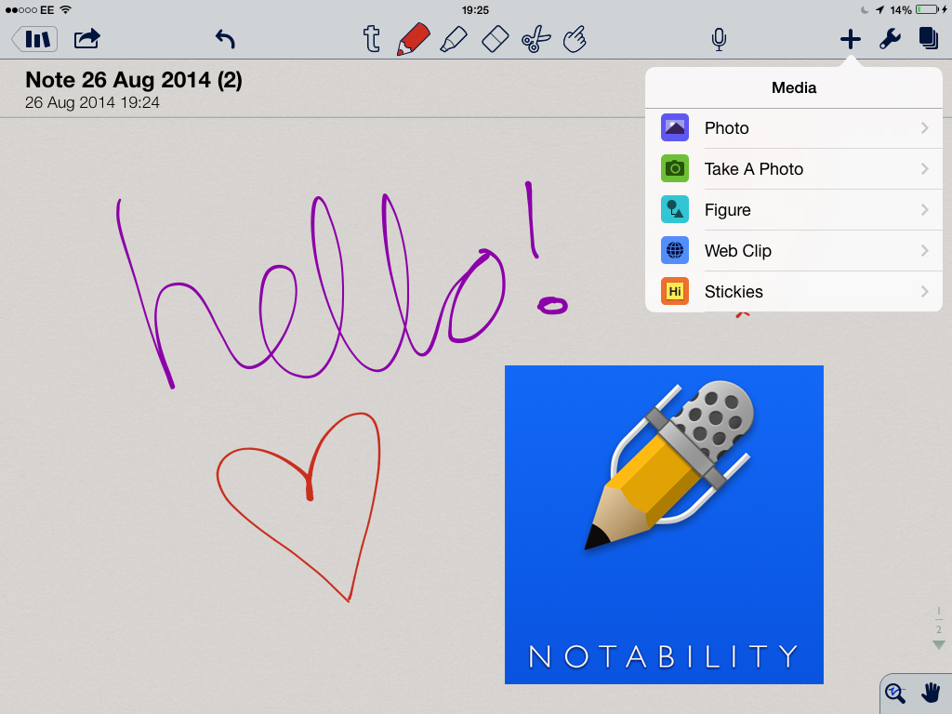Expand the Figure row chevron
This screenshot has width=952, height=714.
[x=925, y=209]
